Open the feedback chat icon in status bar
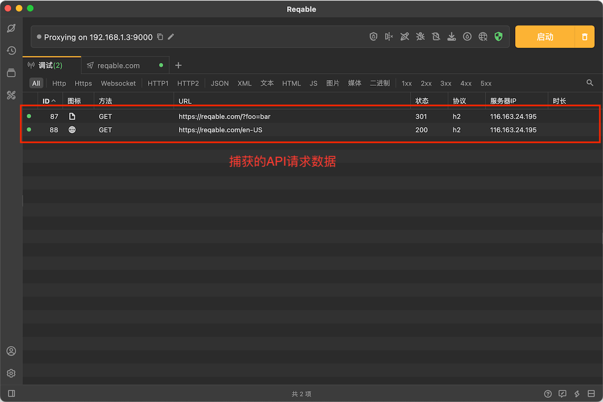The width and height of the screenshot is (603, 402). (x=562, y=394)
